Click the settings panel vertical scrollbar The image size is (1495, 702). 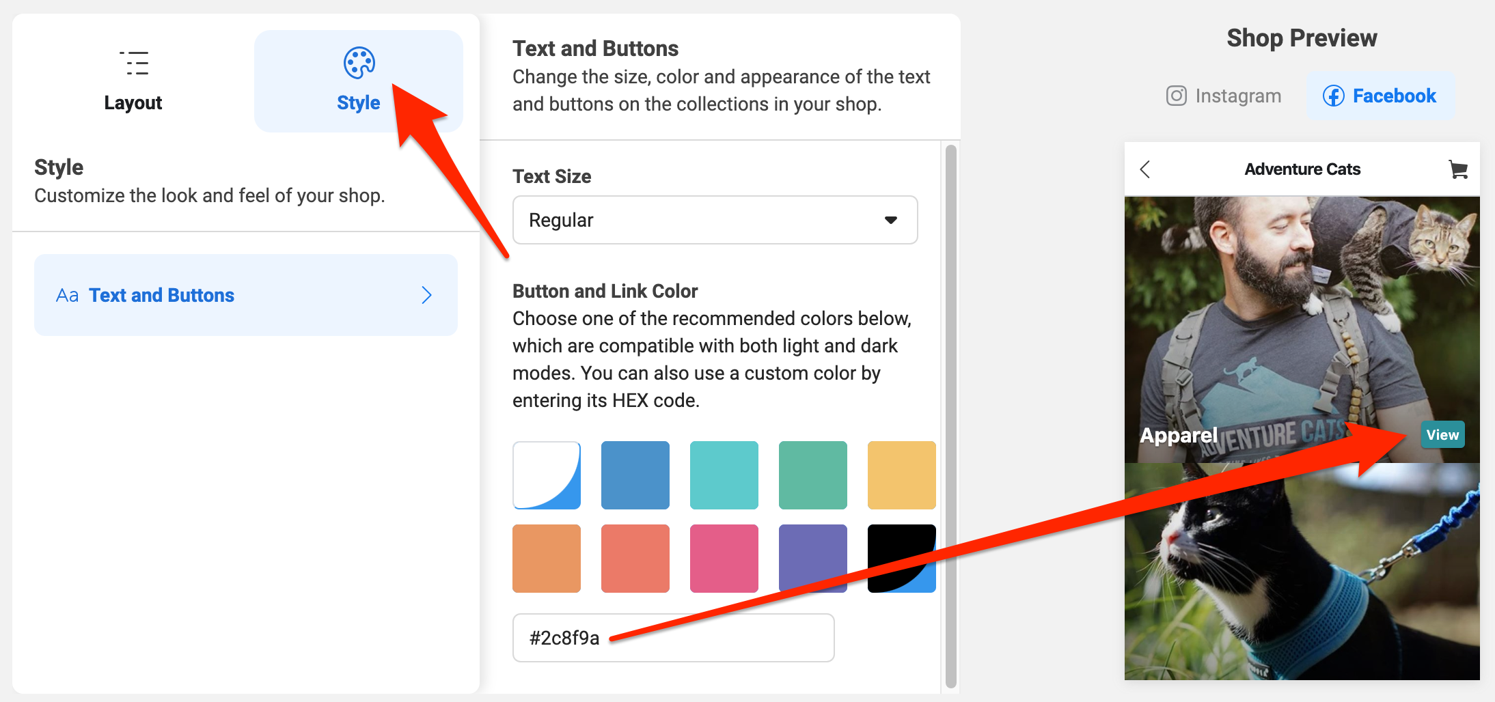tap(950, 417)
